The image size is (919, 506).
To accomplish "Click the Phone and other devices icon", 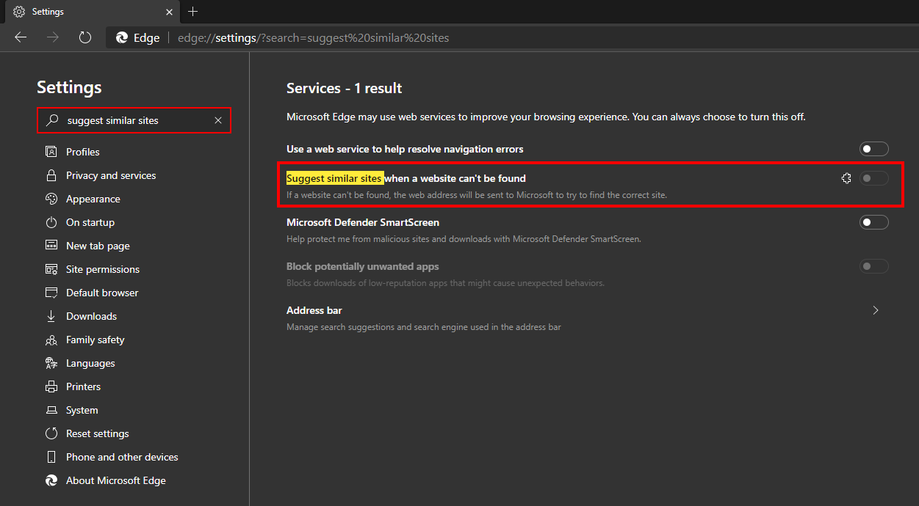I will click(x=51, y=457).
